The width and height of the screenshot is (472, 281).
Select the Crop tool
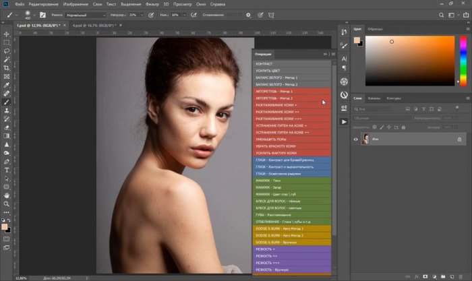pos(6,68)
